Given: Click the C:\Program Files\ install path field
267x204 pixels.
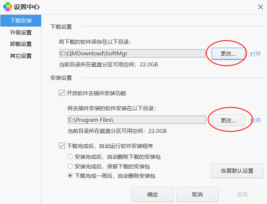Looking at the screenshot, I should pos(136,120).
